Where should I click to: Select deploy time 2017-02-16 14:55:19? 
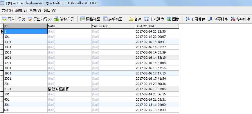pos(157,58)
